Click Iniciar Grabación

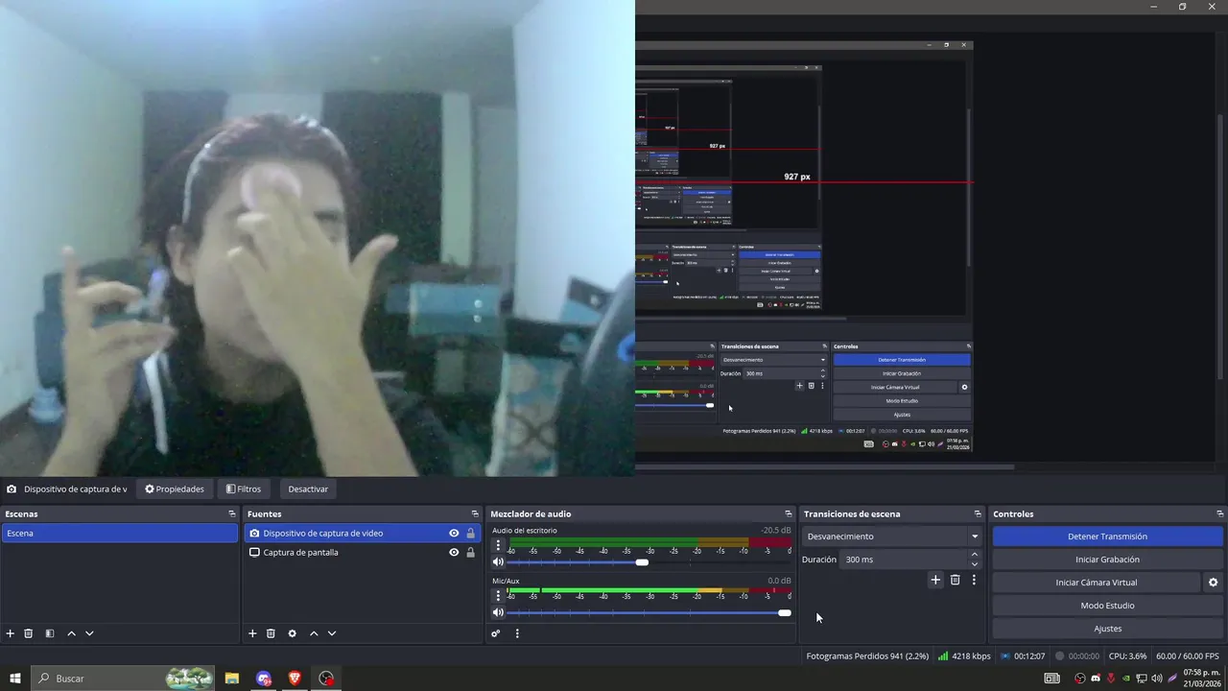point(1107,560)
